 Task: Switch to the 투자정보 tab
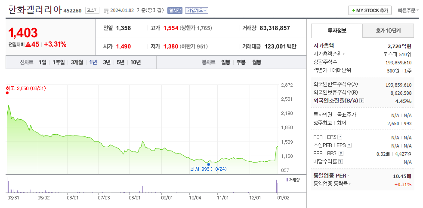pyautogui.click(x=337, y=30)
